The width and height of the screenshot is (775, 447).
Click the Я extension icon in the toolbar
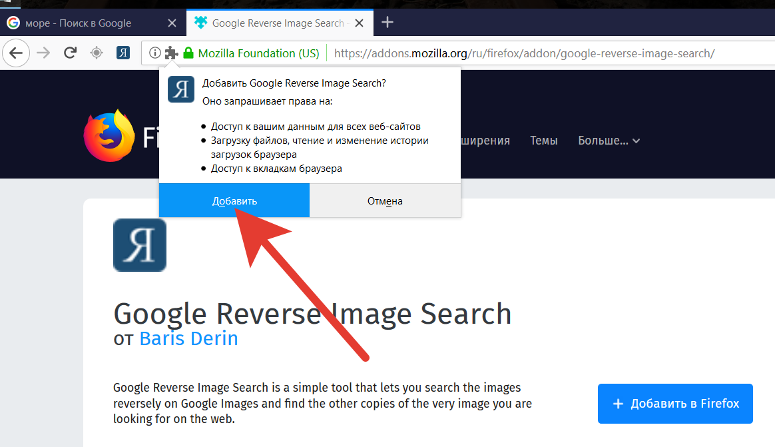click(123, 53)
